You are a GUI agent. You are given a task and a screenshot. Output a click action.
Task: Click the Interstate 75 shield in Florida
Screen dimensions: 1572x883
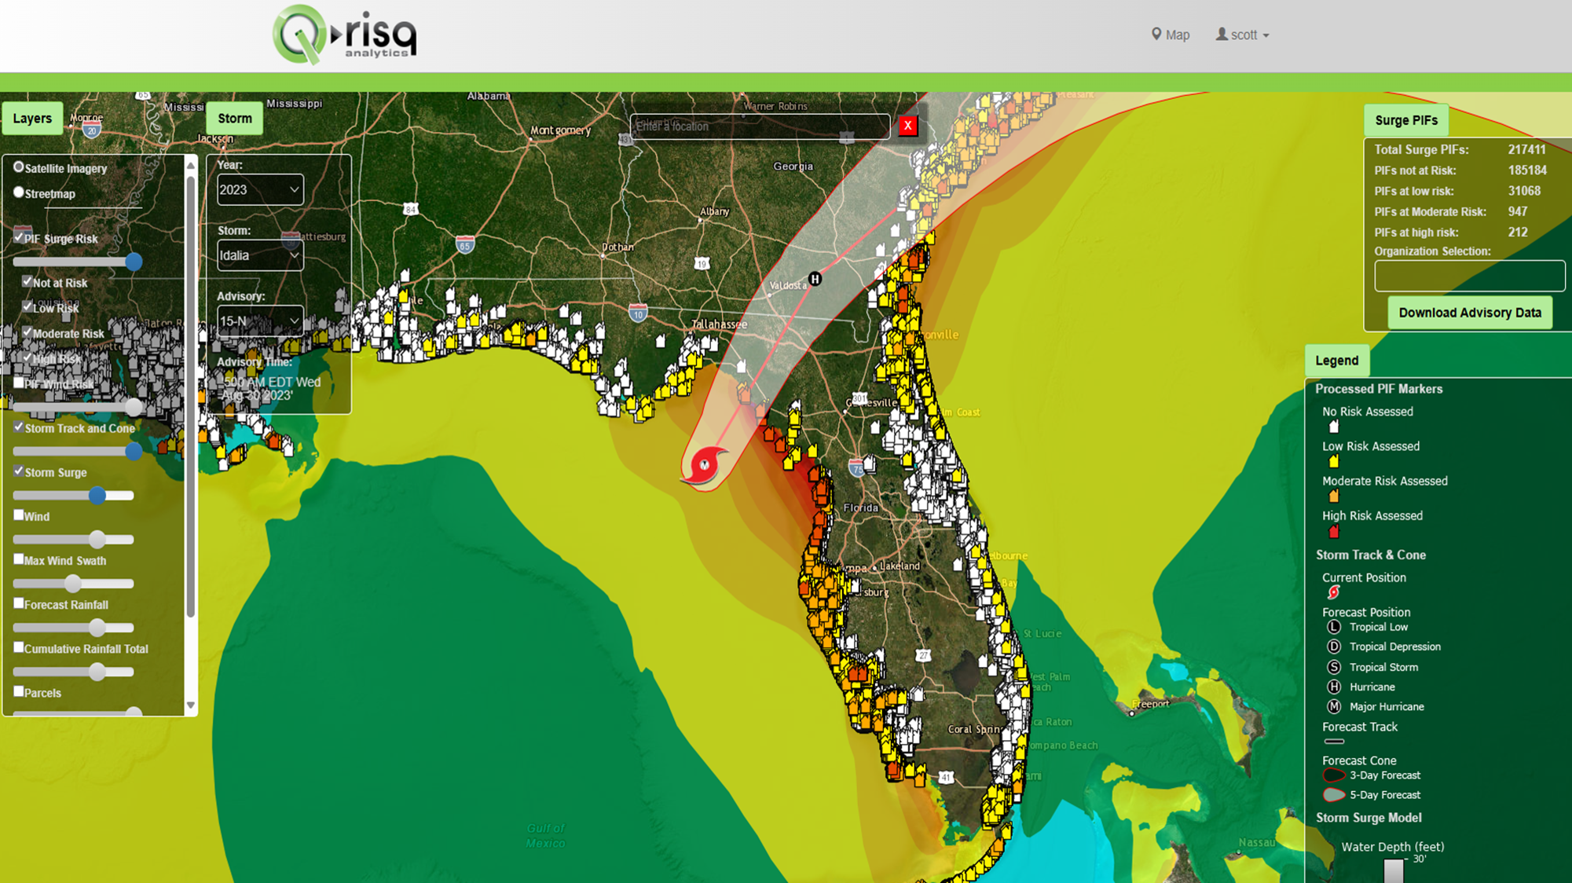(856, 468)
